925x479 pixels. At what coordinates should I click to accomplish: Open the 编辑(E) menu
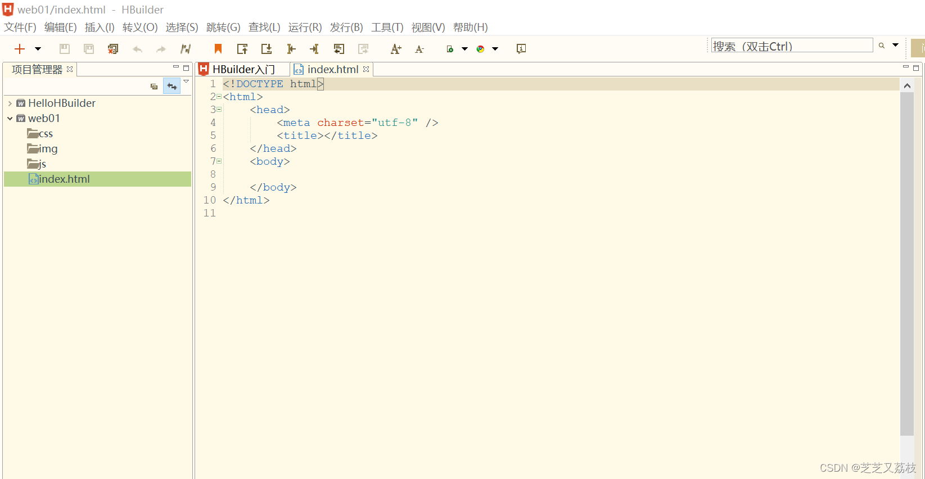60,28
